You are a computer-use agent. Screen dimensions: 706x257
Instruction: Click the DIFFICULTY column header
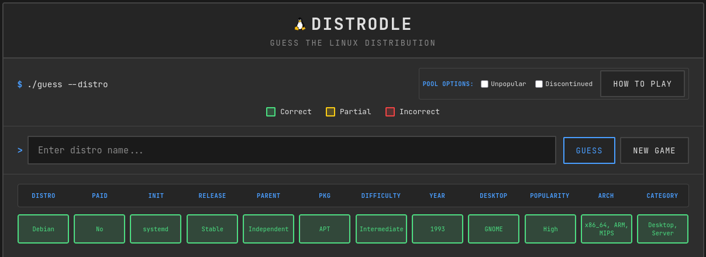381,196
